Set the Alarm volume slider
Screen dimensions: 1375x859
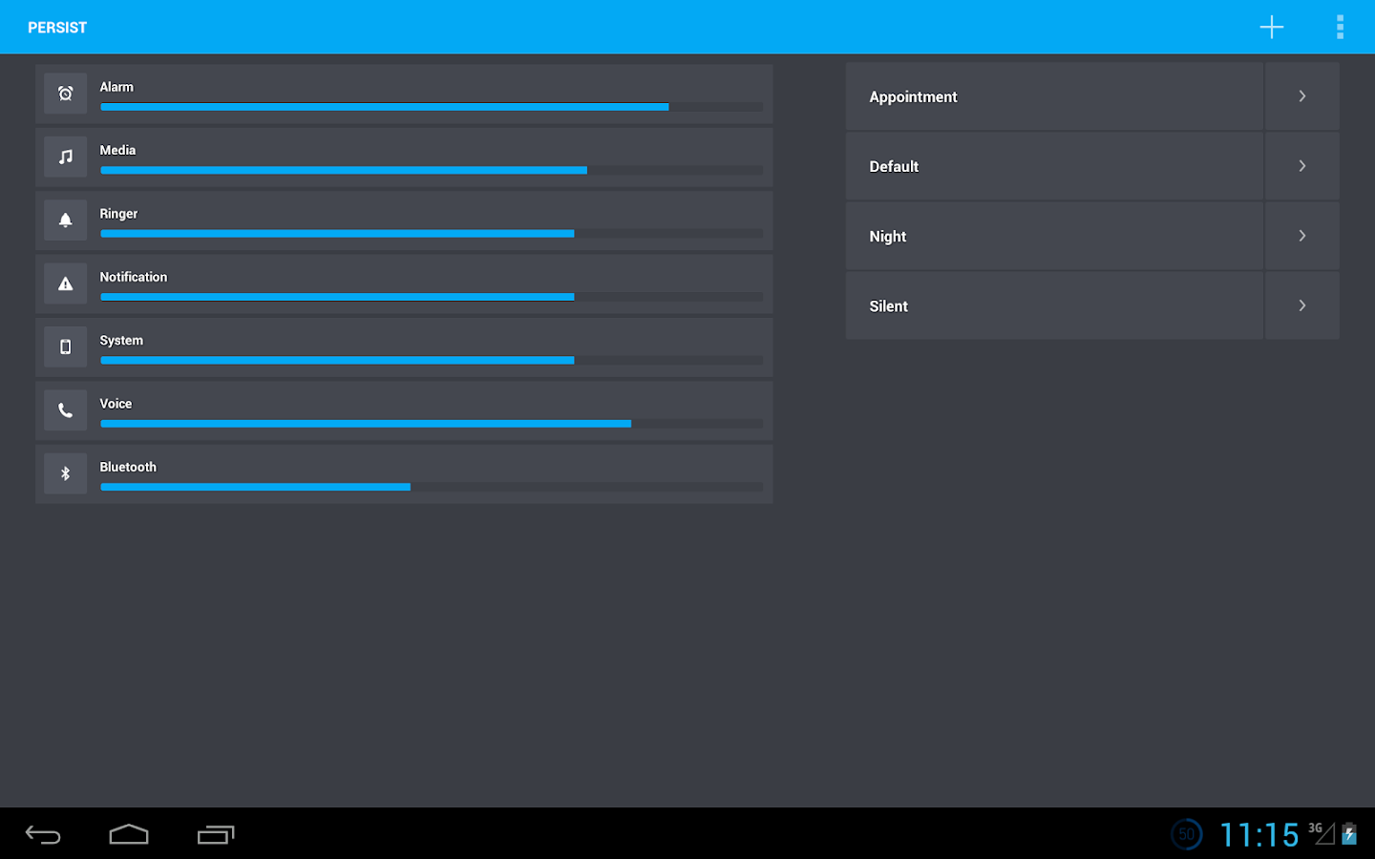(x=432, y=107)
